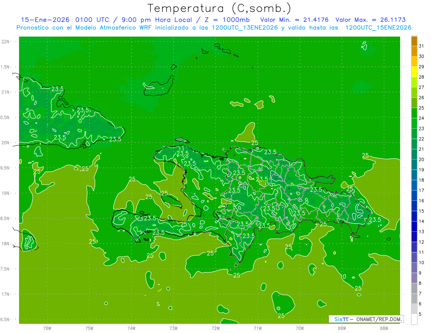Click the brown legend swatch above 31
Viewport: 431px width, 333px height.
414,41
